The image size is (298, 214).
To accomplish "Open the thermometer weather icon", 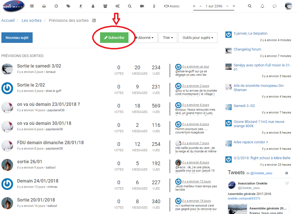I will (x=154, y=6).
